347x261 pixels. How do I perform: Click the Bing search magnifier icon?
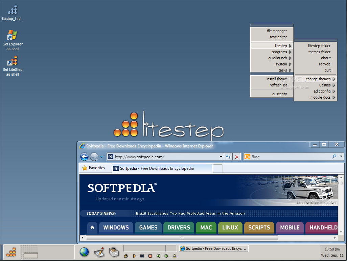tap(334, 156)
